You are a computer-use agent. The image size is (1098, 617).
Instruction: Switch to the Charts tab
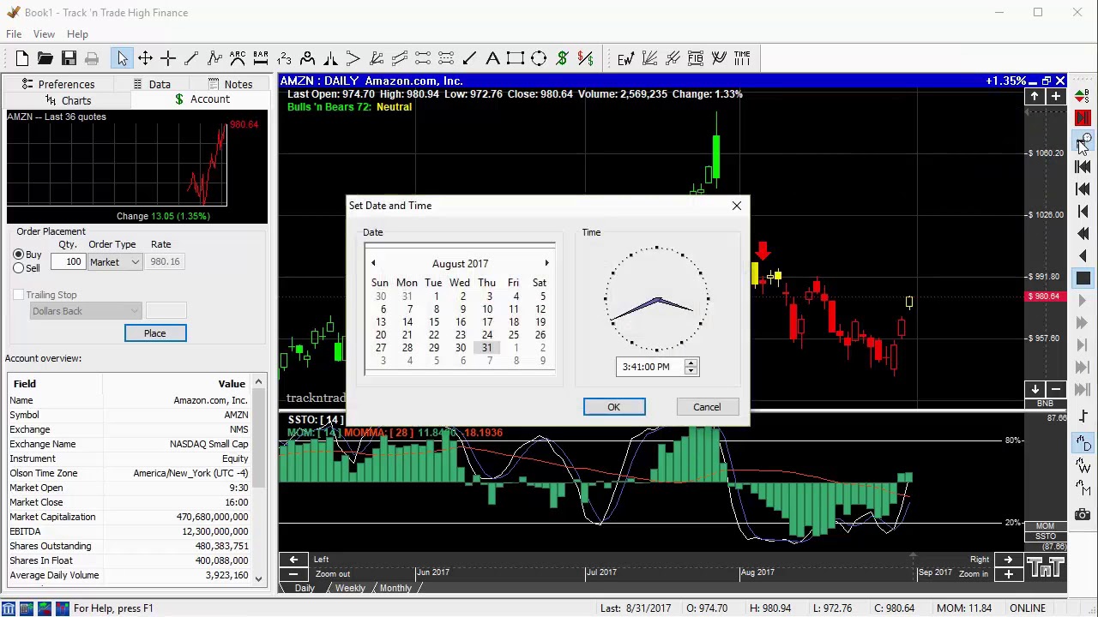point(68,100)
